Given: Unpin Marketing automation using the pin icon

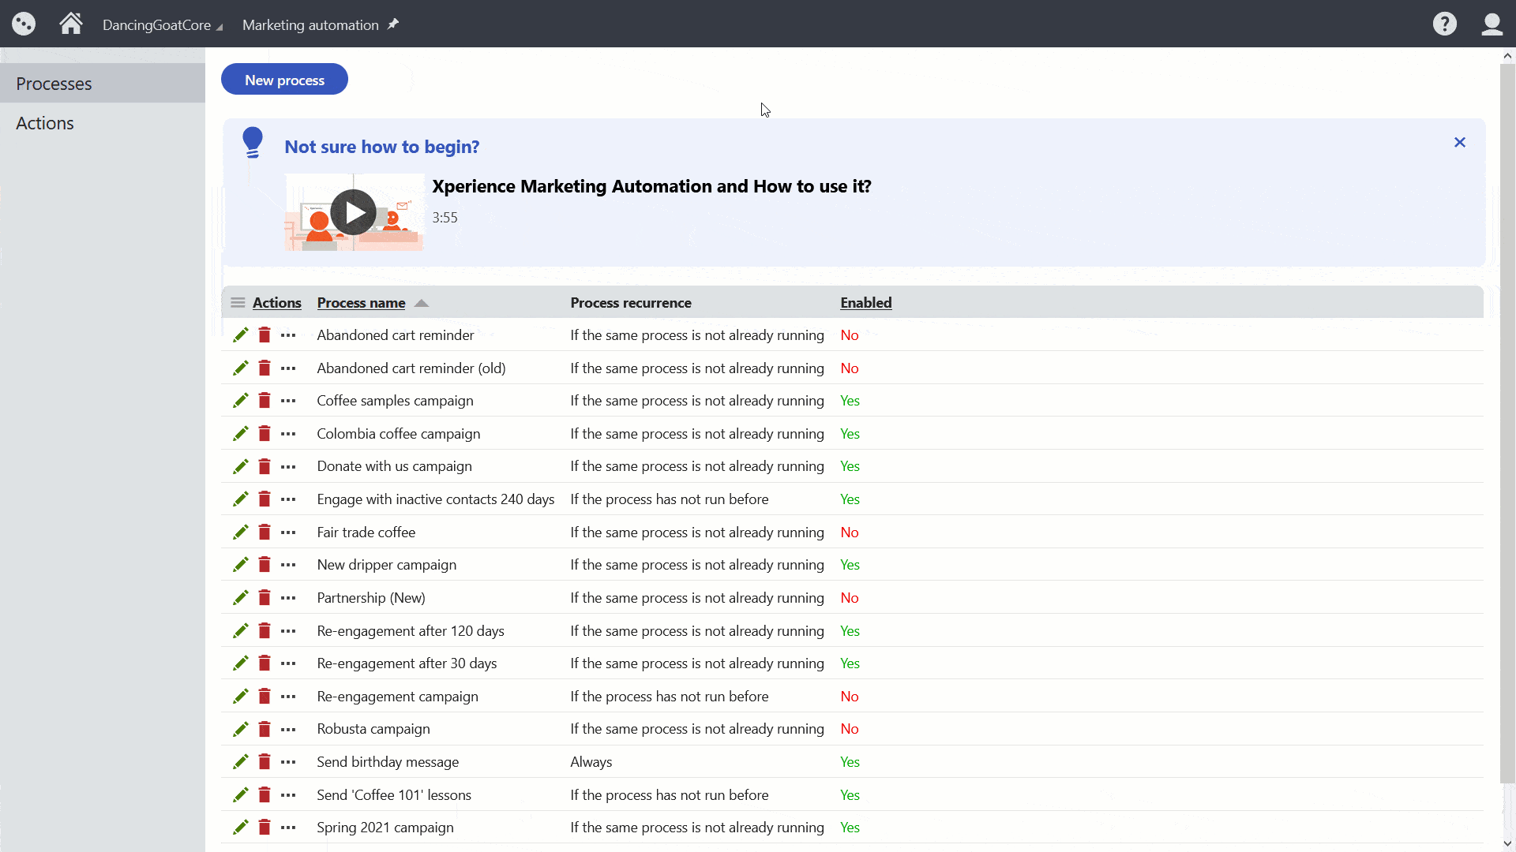Looking at the screenshot, I should (392, 24).
